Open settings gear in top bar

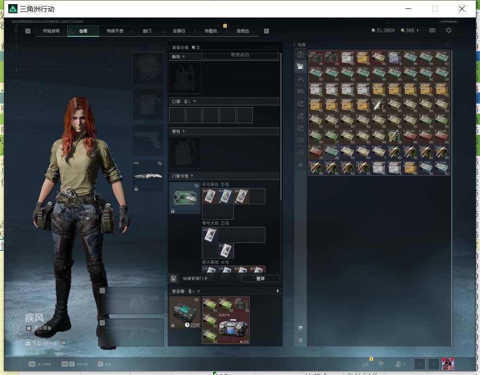(x=449, y=30)
